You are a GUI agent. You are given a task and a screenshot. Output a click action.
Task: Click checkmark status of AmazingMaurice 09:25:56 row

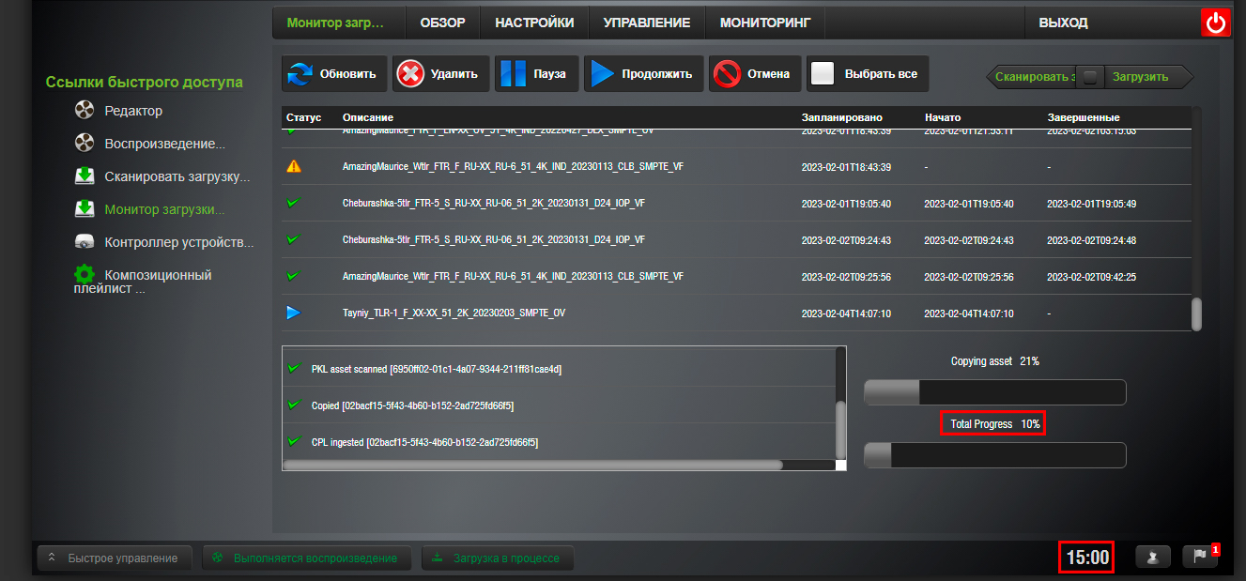pyautogui.click(x=293, y=275)
